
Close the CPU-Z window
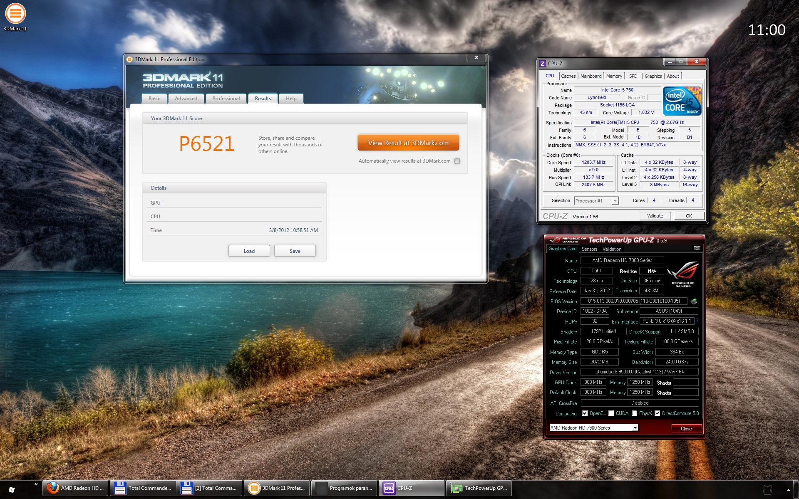pyautogui.click(x=697, y=62)
